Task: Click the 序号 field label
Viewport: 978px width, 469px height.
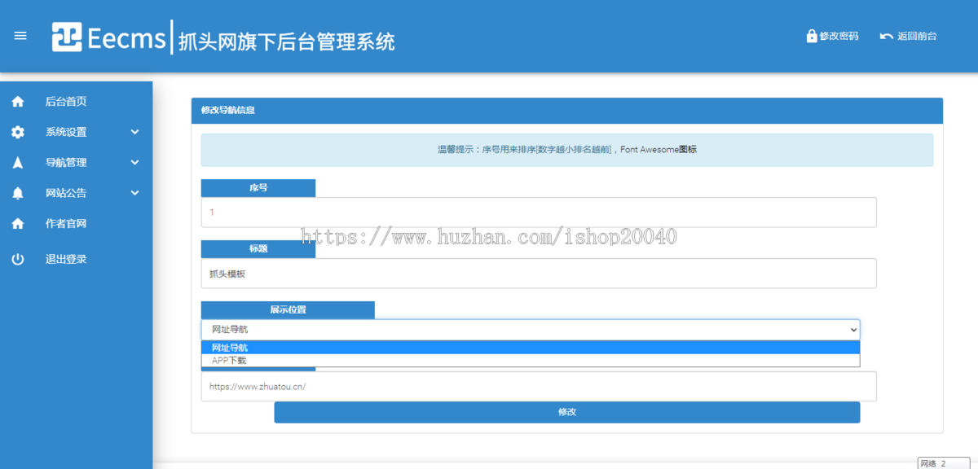Action: (258, 187)
